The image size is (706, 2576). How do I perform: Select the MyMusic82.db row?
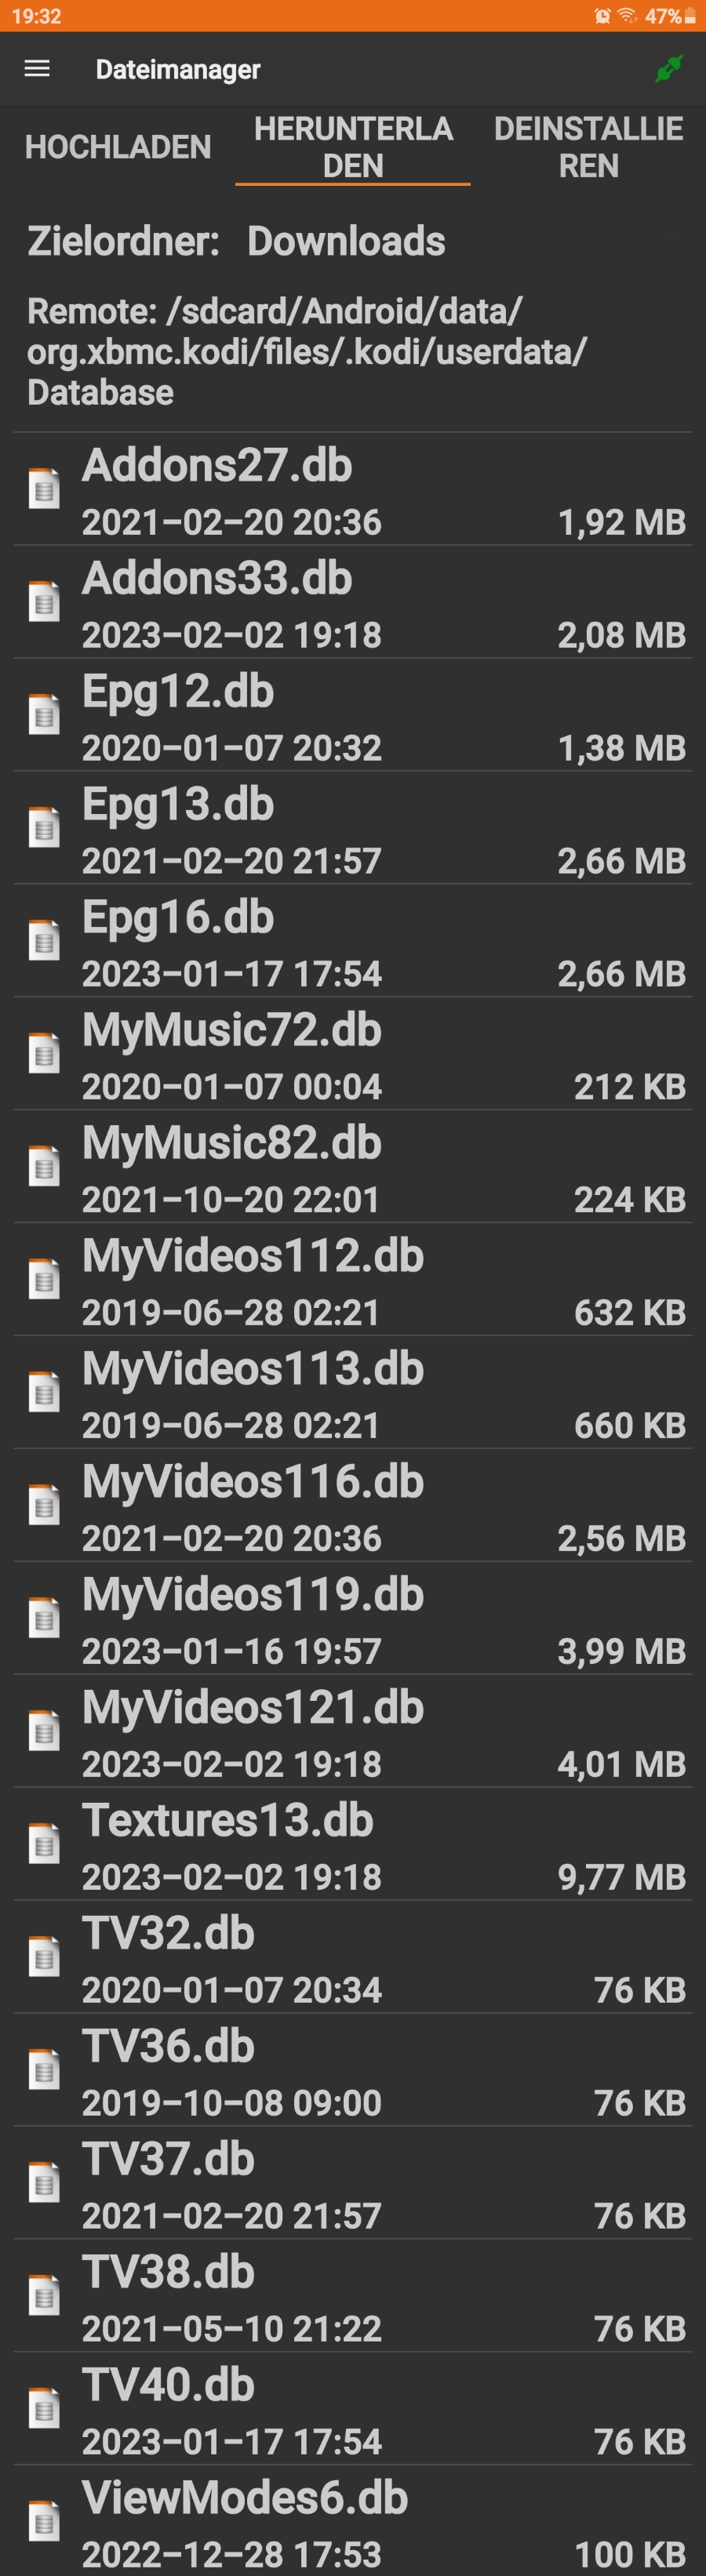click(353, 1167)
